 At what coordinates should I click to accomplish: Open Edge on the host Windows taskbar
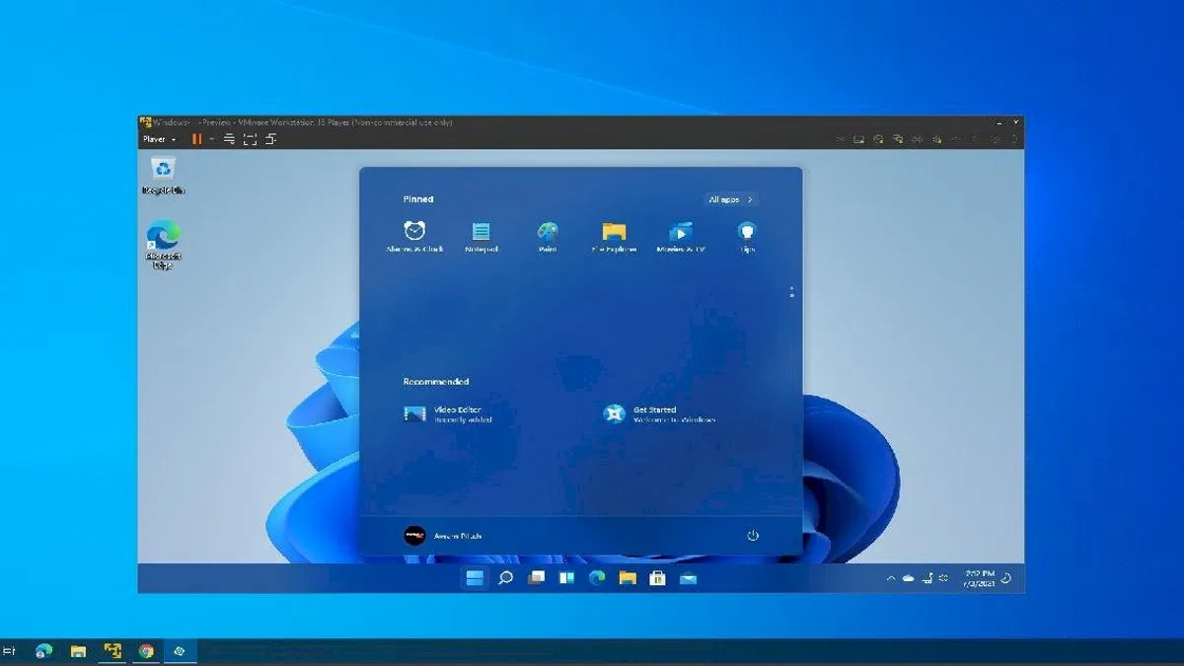pos(43,651)
